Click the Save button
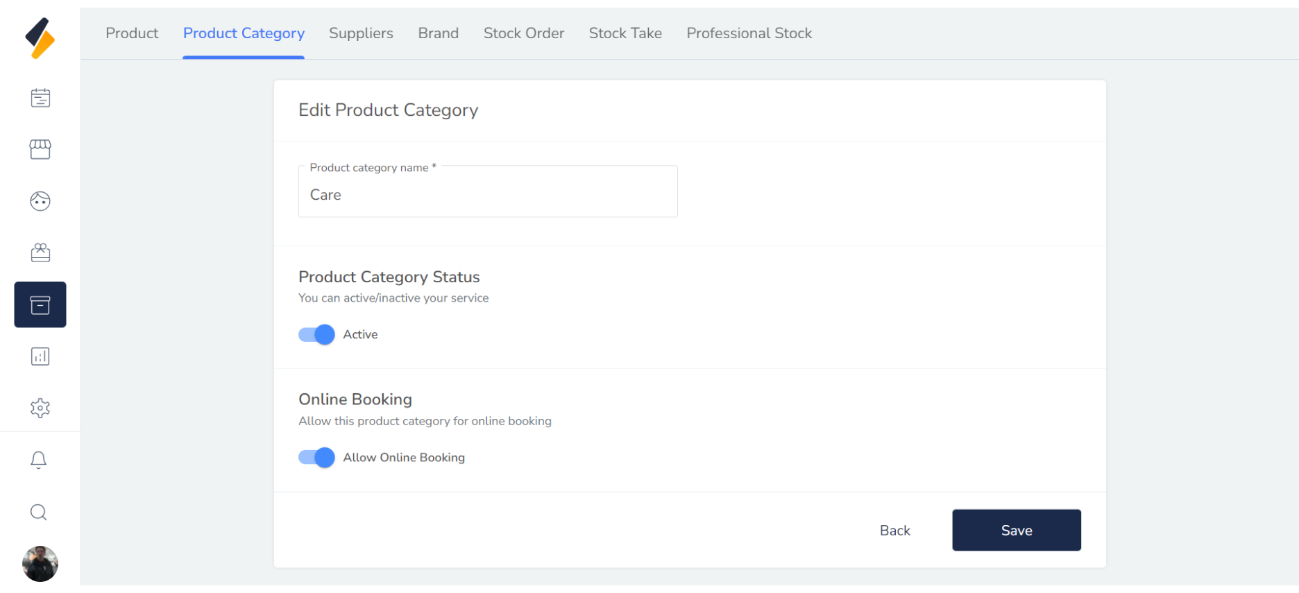 point(1016,531)
